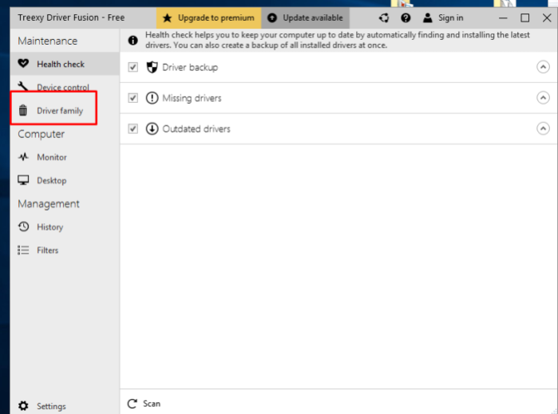Collapse the Missing drivers section chevron
Viewport: 558px width, 414px height.
coord(543,97)
